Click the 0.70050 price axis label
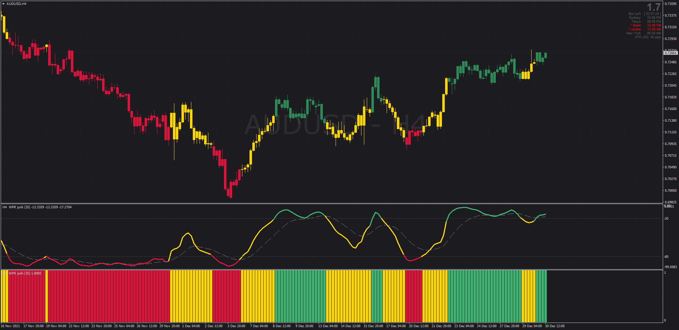Viewport: 679px width, 330px height. (670, 191)
